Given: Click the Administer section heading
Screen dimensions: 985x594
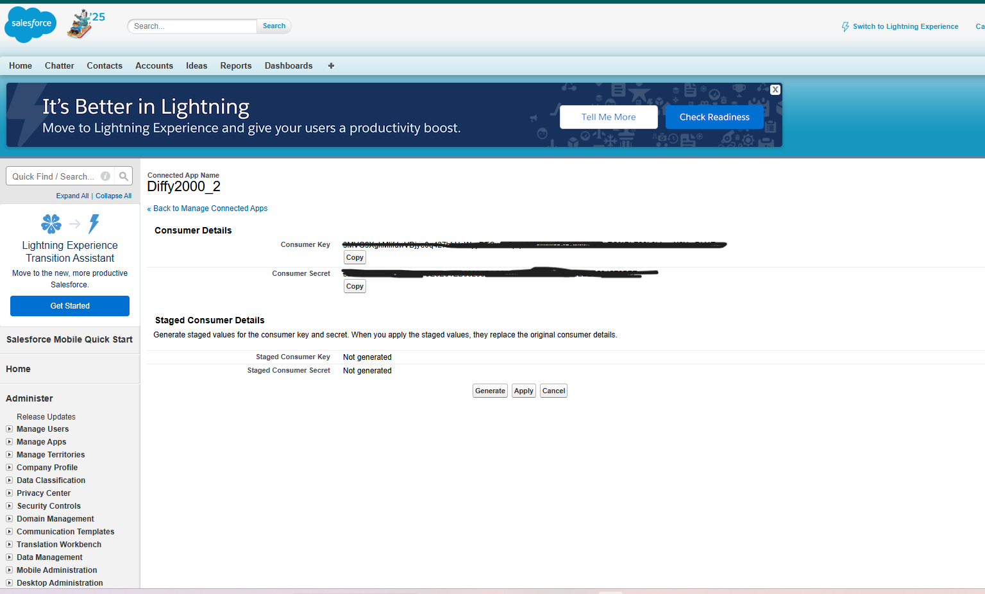Looking at the screenshot, I should click(x=29, y=398).
